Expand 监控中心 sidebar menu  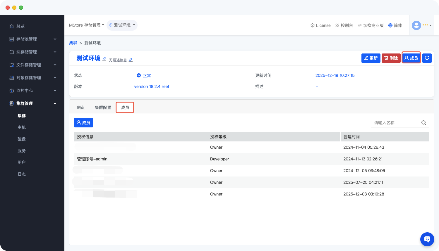[x=32, y=91]
